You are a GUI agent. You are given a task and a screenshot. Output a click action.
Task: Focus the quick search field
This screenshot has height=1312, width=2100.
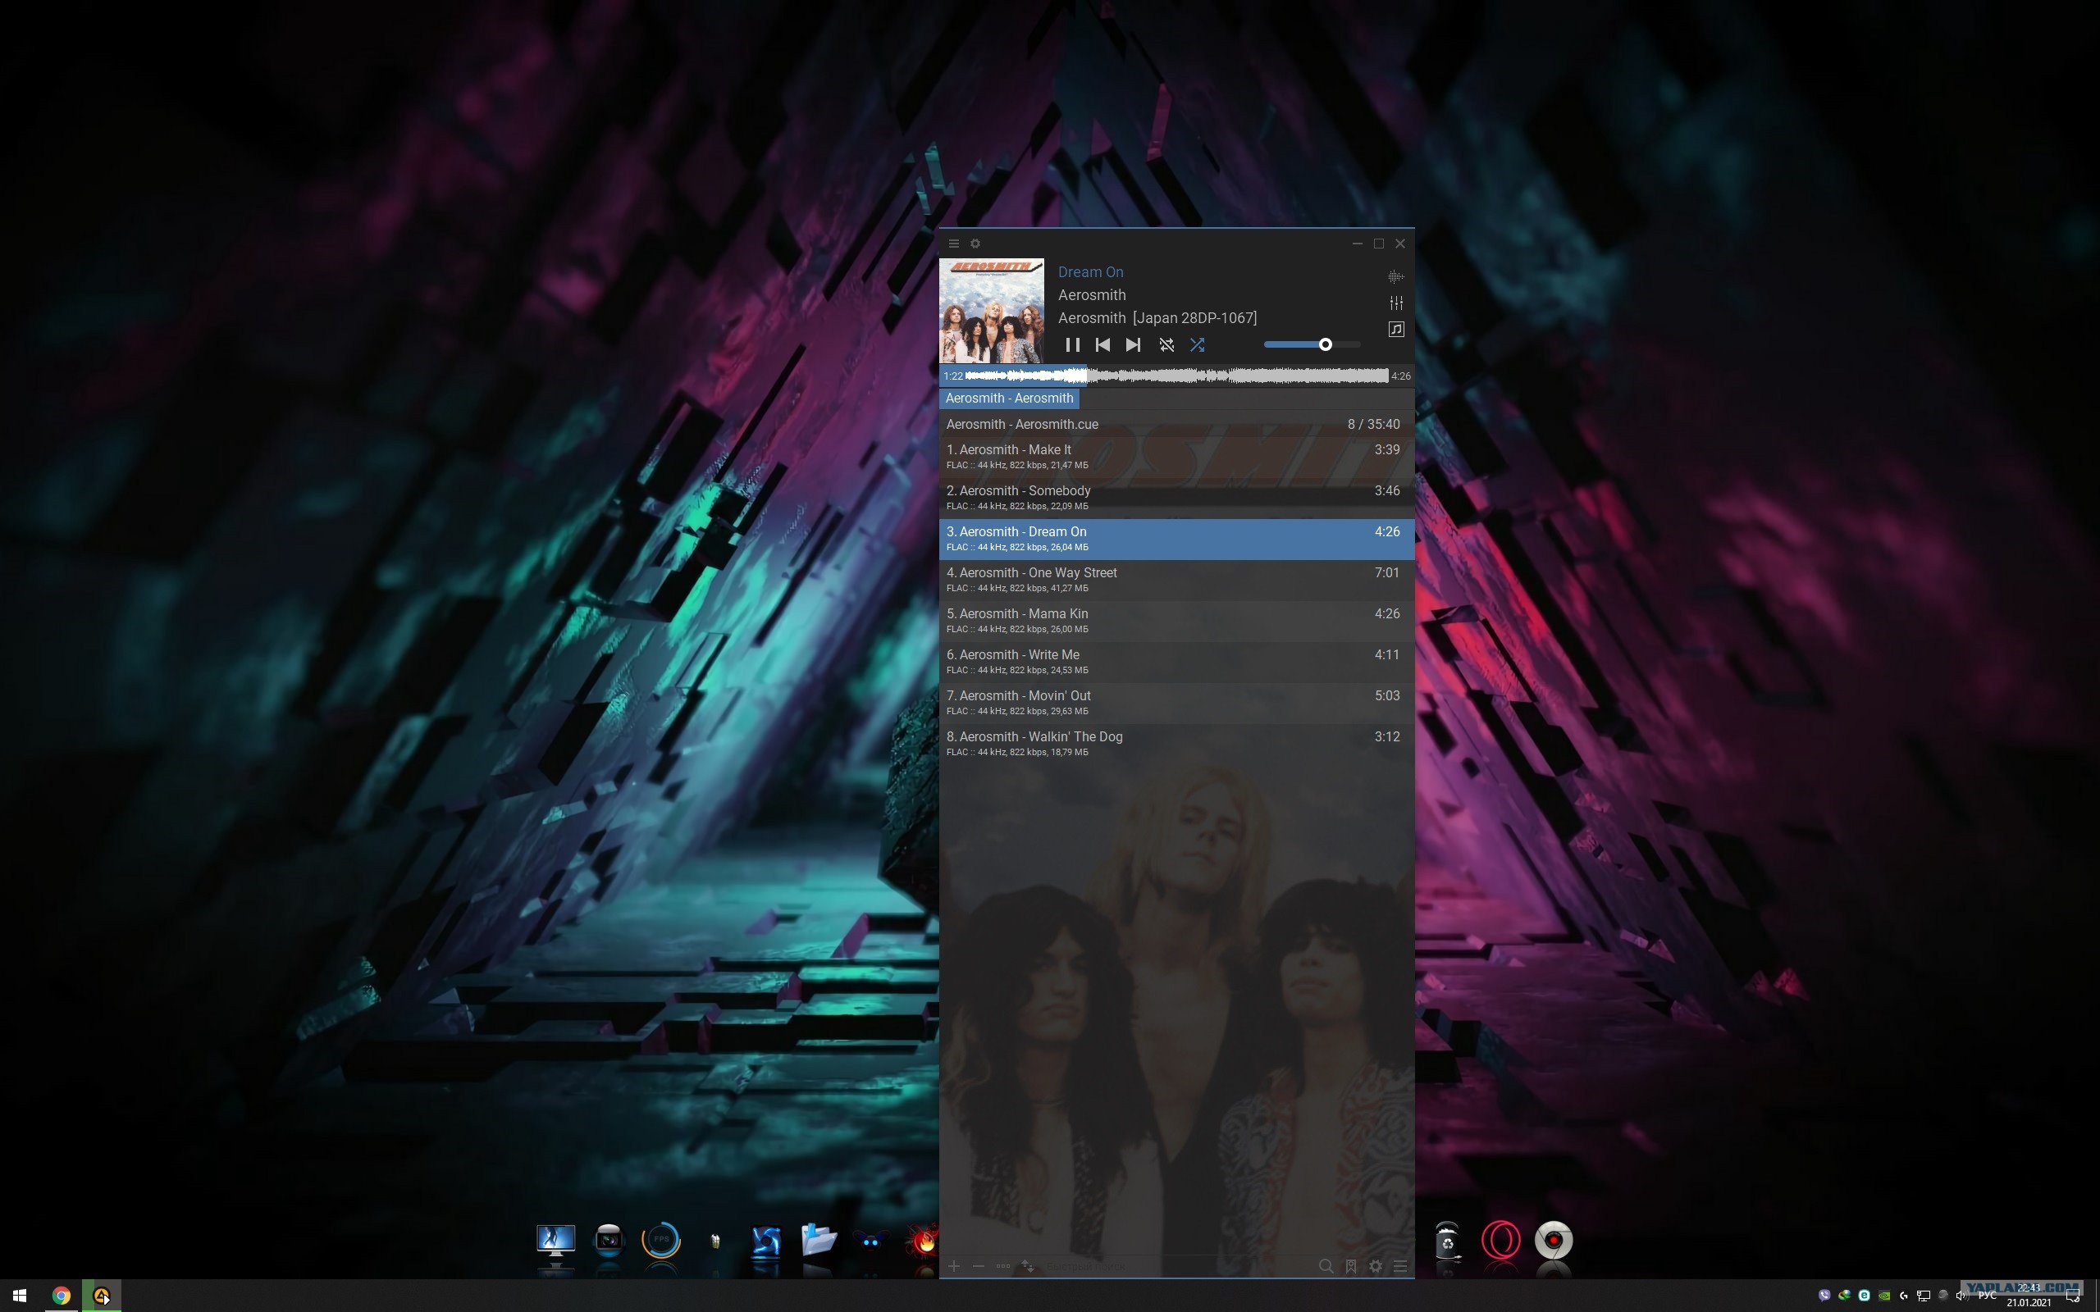[x=1176, y=1266]
